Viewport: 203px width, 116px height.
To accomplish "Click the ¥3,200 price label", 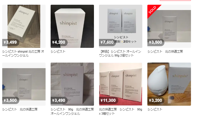I will (x=156, y=100).
